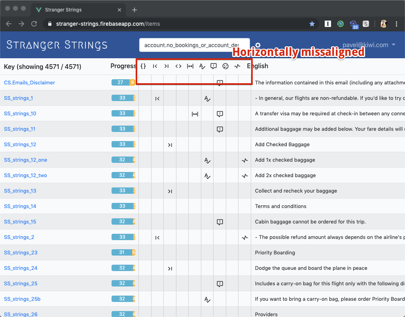
Task: Select the trailing whitespace column icon
Action: [167, 66]
